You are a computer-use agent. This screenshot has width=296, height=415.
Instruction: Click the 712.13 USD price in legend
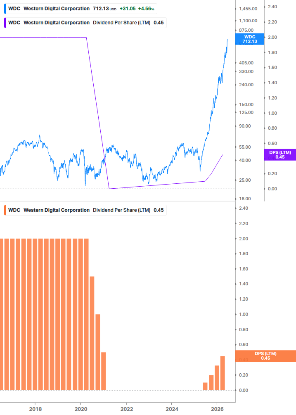[104, 9]
